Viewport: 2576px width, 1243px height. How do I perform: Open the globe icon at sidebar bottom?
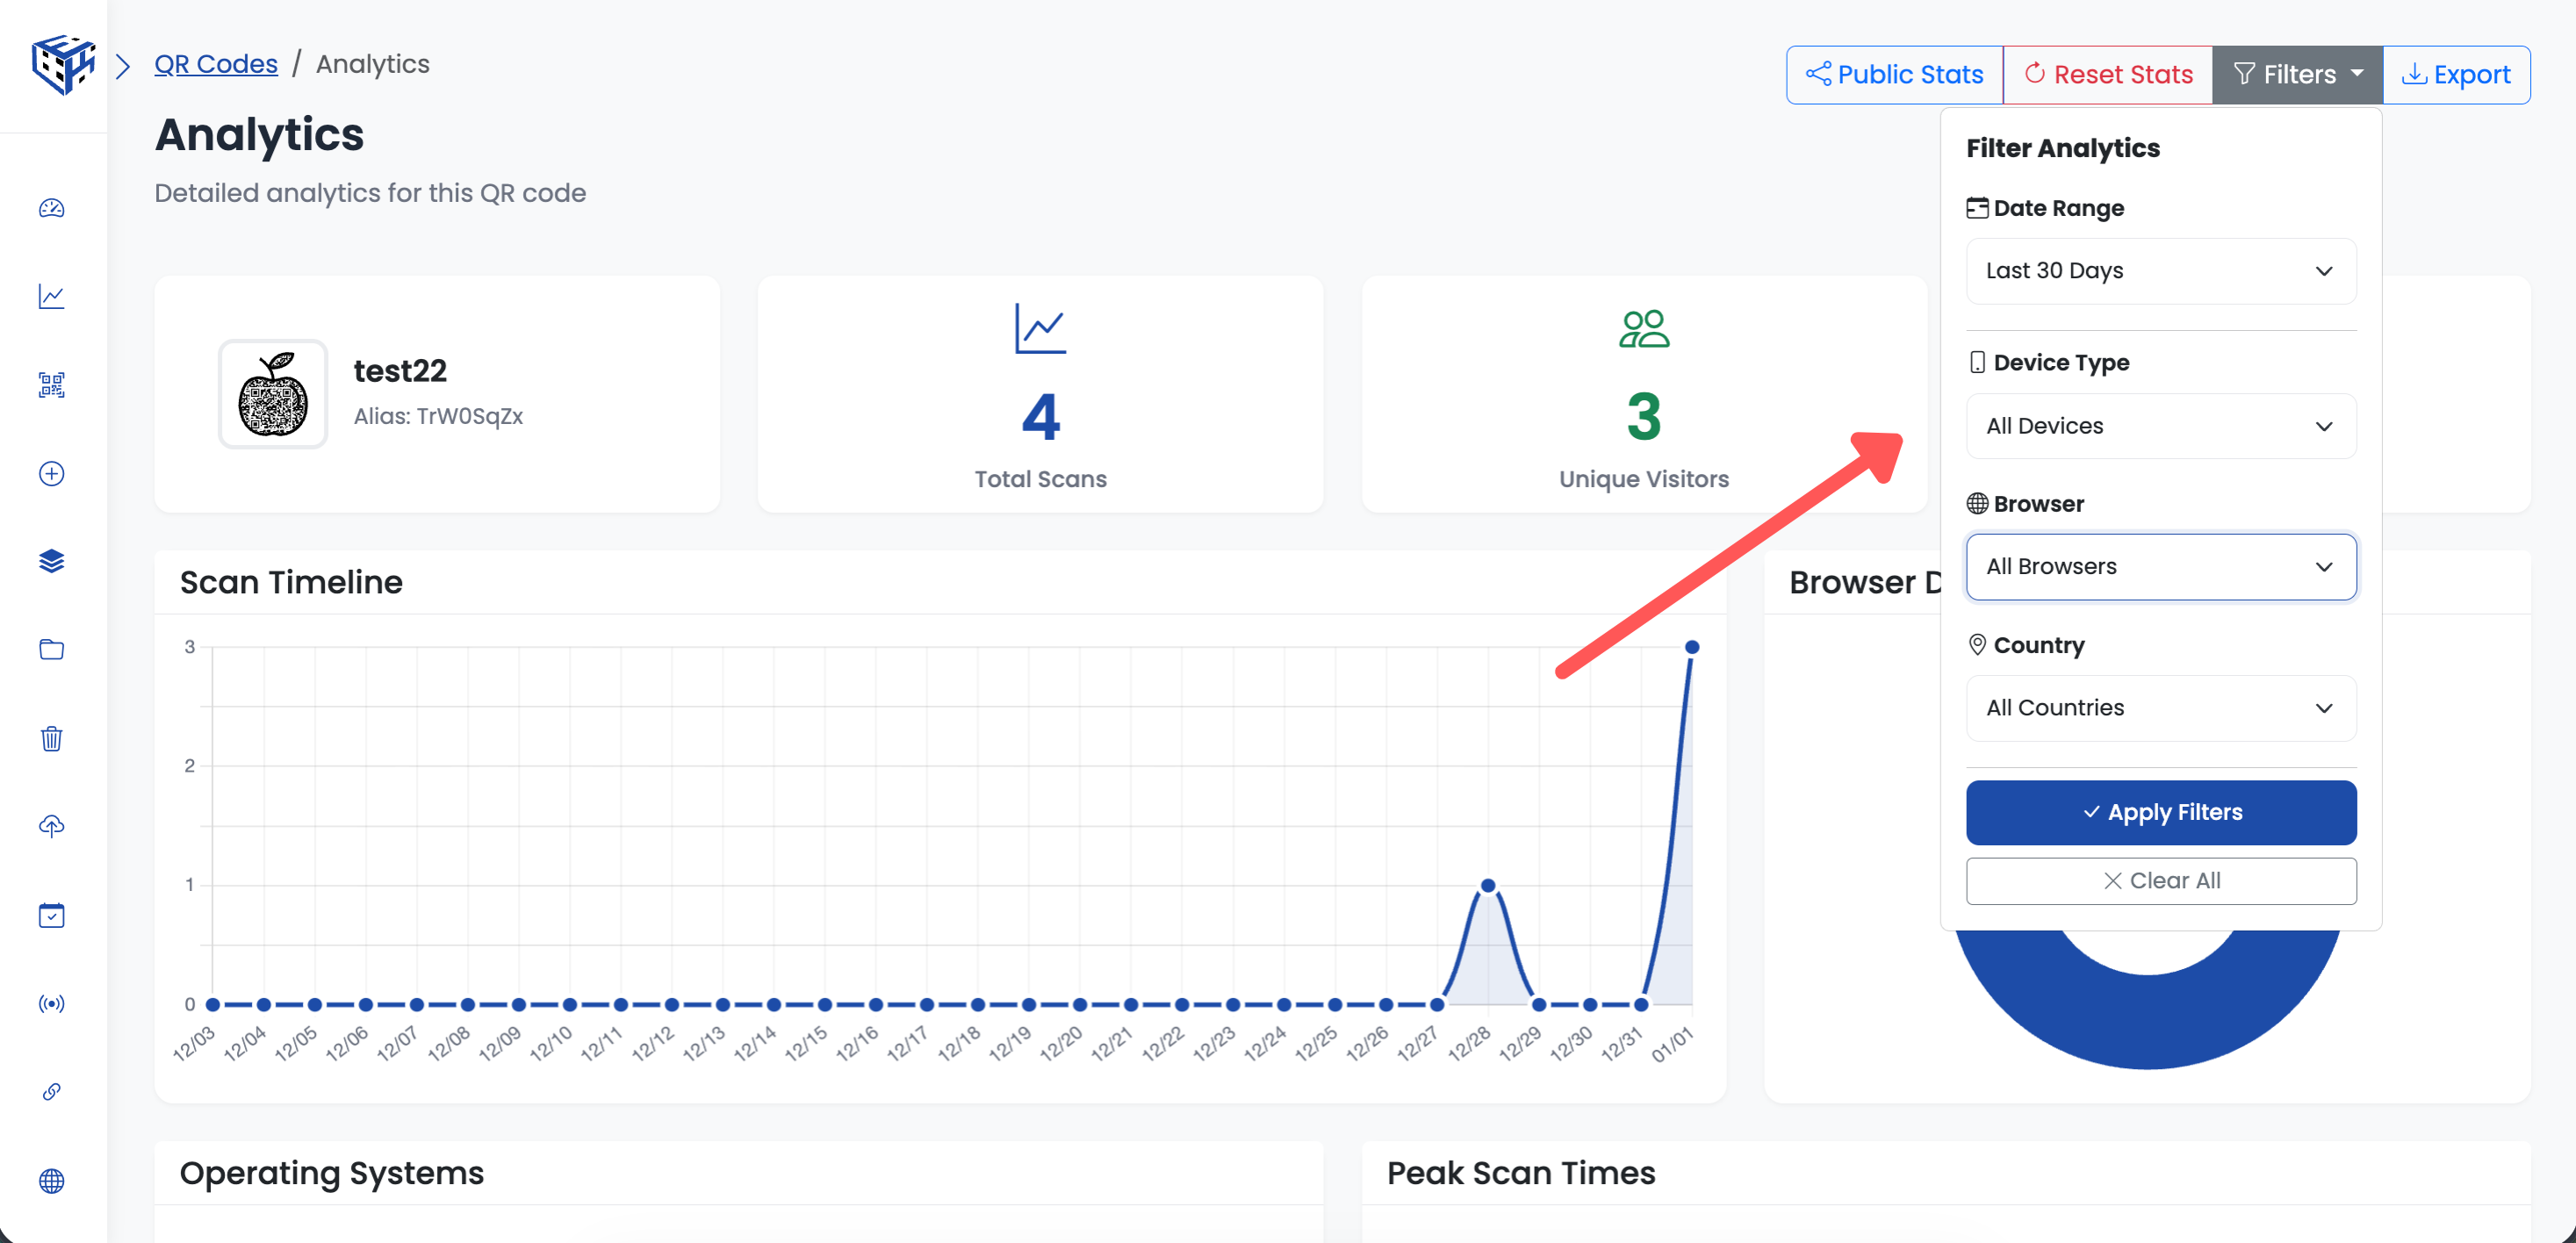51,1181
